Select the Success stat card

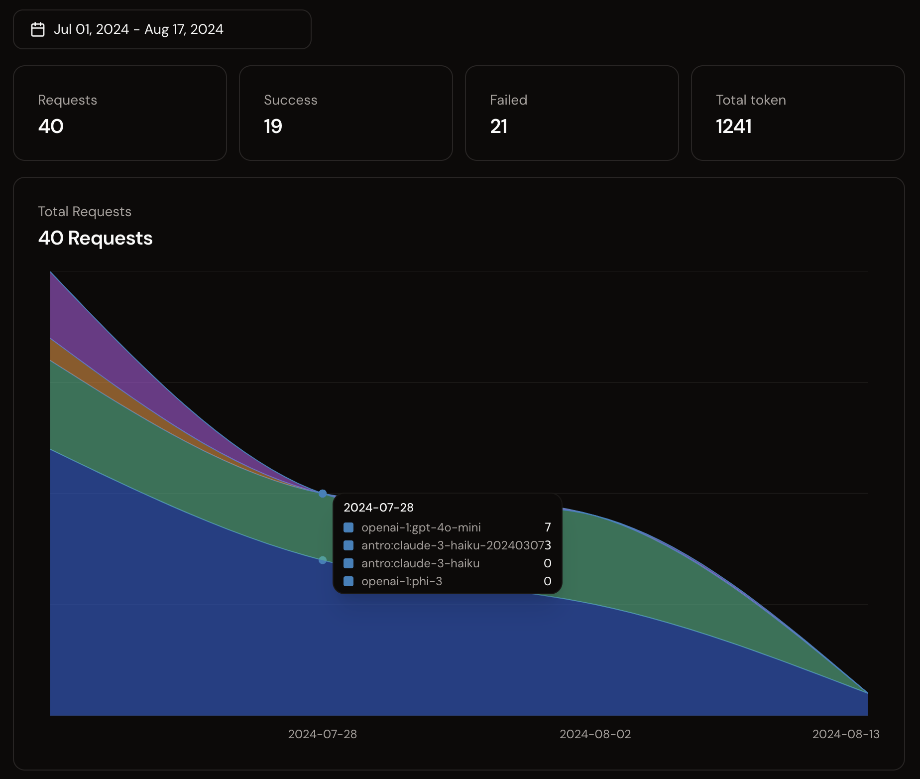coord(345,113)
